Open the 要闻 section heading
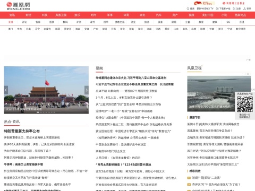This screenshot has height=191, width=255. pos(99,68)
